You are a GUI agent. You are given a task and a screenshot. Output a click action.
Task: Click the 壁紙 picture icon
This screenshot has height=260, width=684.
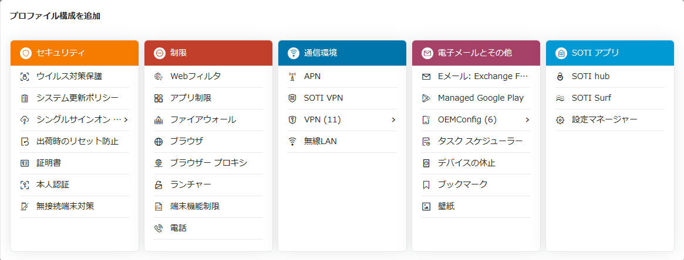point(426,207)
